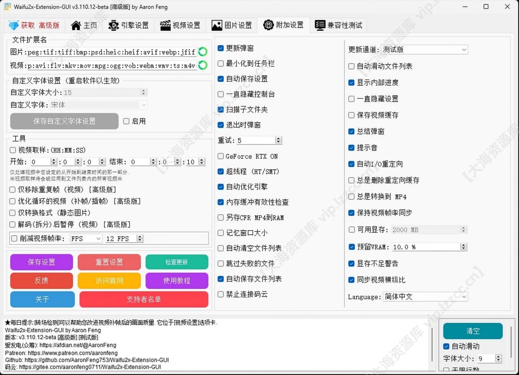Enable 总是转换到 MP4 checkbox
The image size is (519, 375).
(352, 197)
